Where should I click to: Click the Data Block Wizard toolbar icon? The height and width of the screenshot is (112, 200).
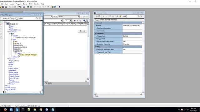[52, 7]
